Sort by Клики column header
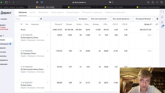This screenshot has width=165, height=93. (x=79, y=24)
